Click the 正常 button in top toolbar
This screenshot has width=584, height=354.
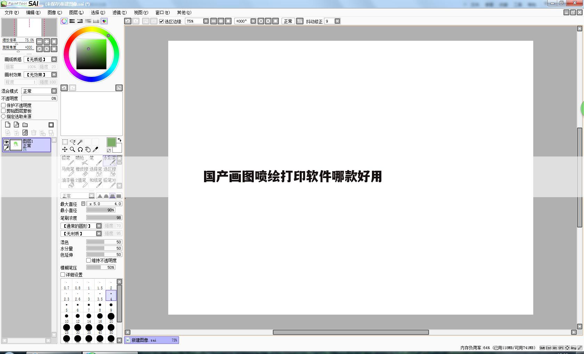tap(288, 21)
